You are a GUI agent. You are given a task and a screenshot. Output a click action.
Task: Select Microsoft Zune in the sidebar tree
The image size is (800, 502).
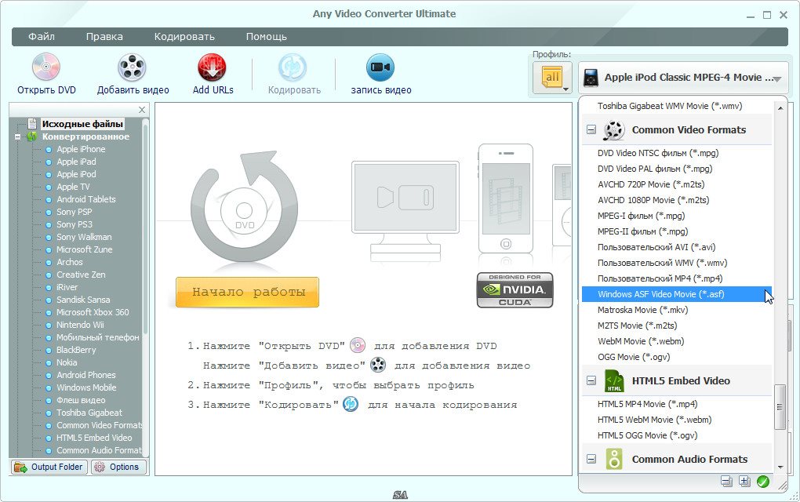(x=85, y=249)
